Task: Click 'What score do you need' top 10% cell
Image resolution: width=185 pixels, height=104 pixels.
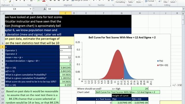Action: pyautogui.click(x=32, y=81)
